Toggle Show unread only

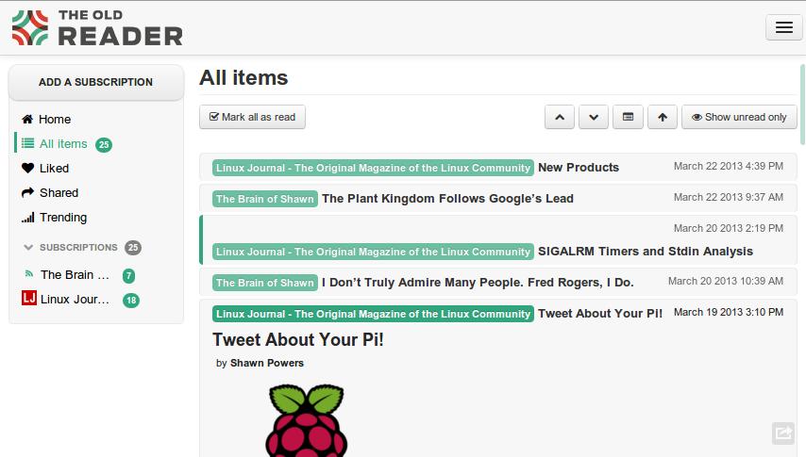tap(739, 117)
